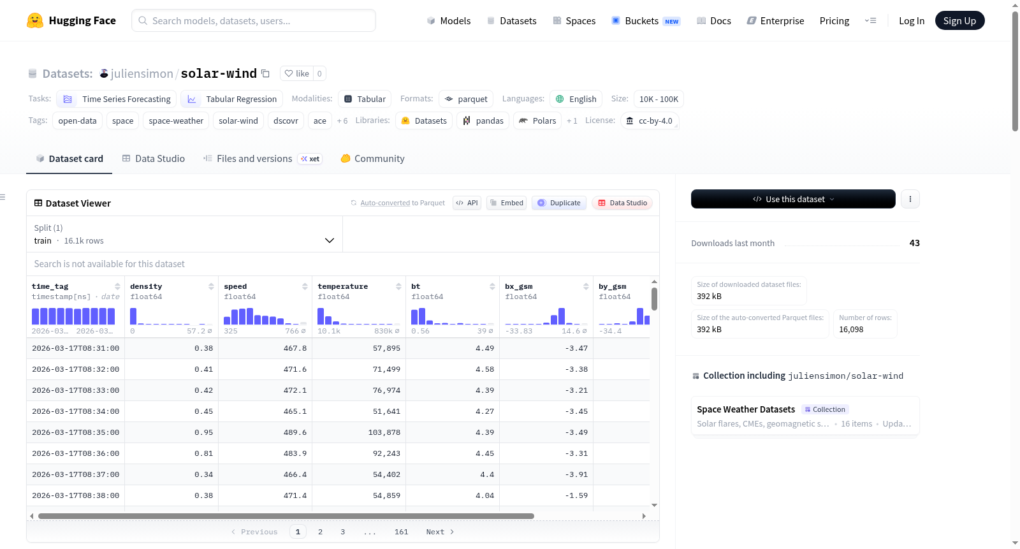
Task: Click the dscovr tag
Action: pyautogui.click(x=286, y=121)
